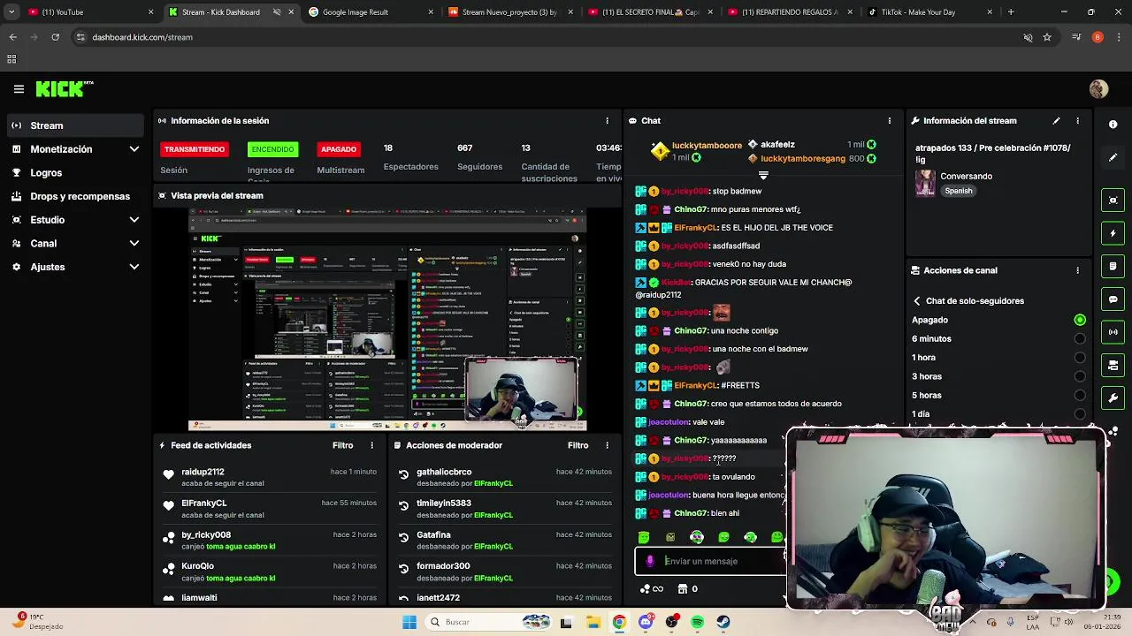Click the pencil edit icon in right toolbar
This screenshot has height=636, width=1132.
click(1113, 157)
